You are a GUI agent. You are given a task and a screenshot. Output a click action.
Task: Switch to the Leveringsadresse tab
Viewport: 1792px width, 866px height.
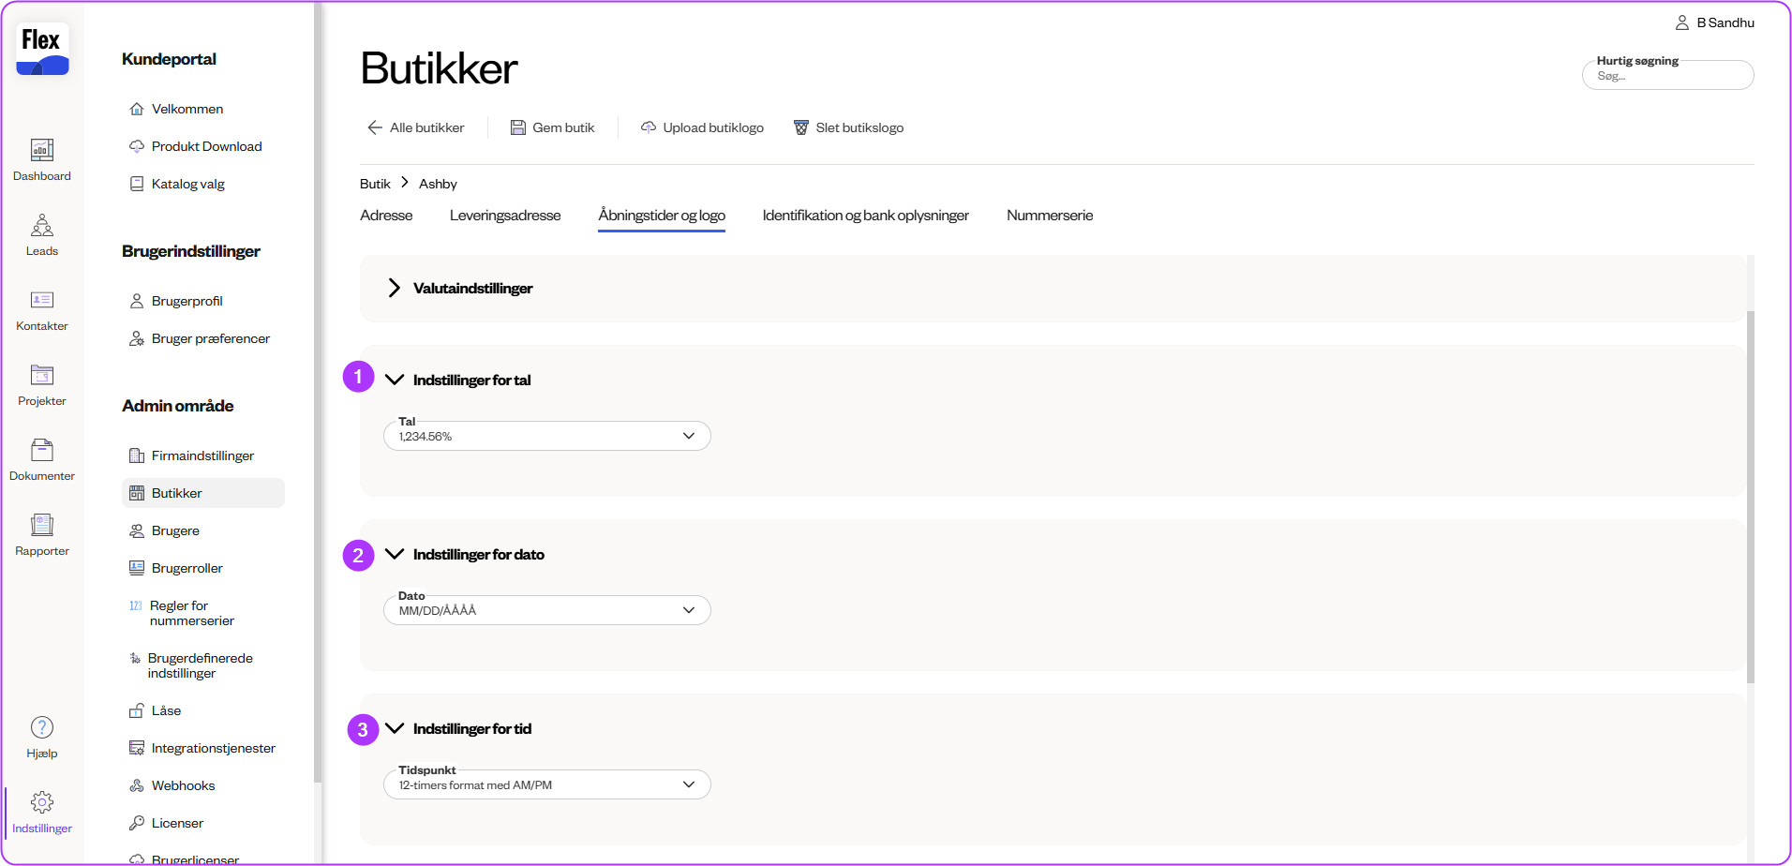pos(504,216)
